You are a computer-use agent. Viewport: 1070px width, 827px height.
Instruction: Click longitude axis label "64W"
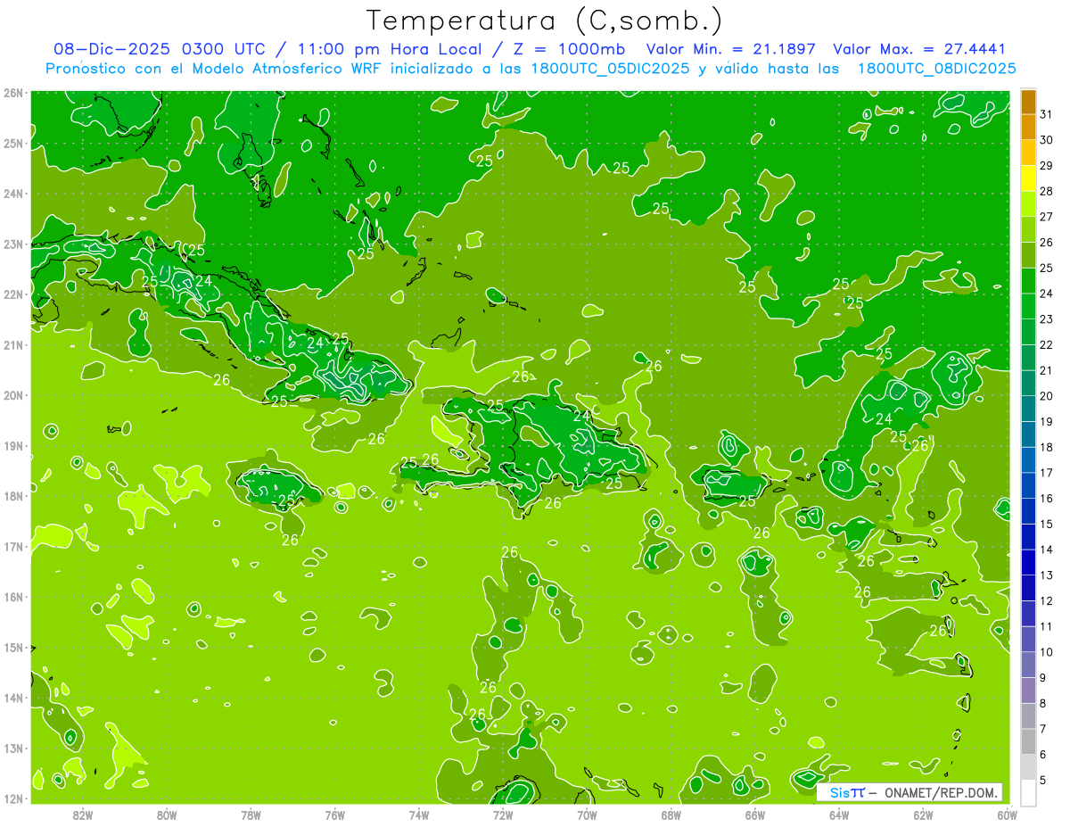click(839, 815)
